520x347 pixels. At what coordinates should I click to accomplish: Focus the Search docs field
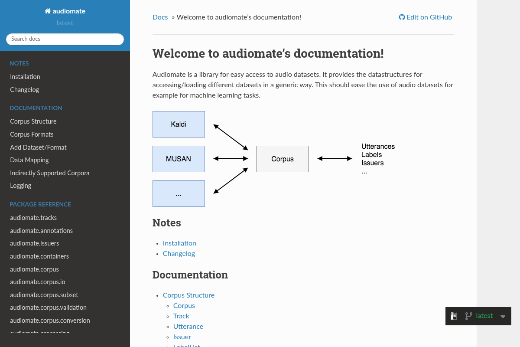[x=65, y=39]
